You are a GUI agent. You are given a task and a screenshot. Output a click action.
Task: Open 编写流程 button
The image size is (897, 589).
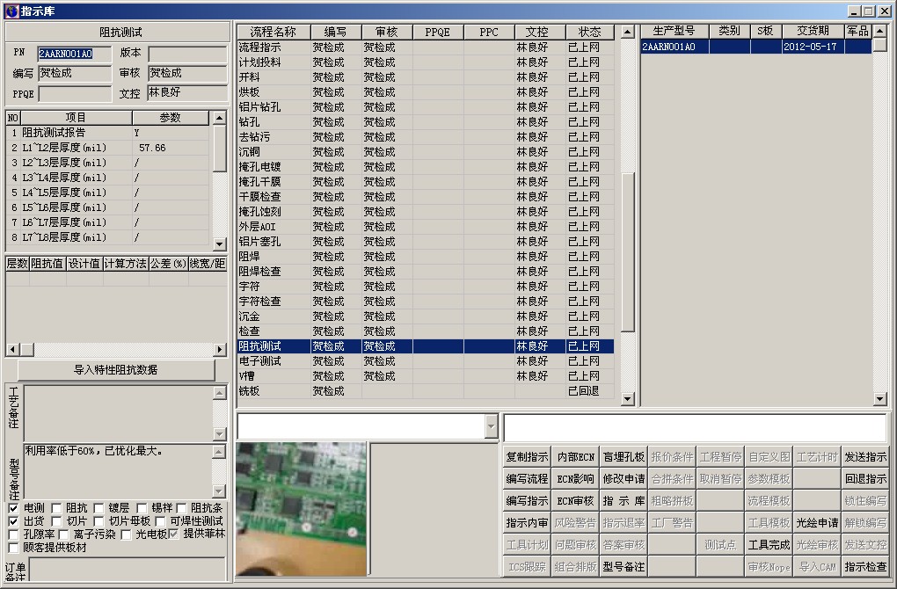[527, 478]
